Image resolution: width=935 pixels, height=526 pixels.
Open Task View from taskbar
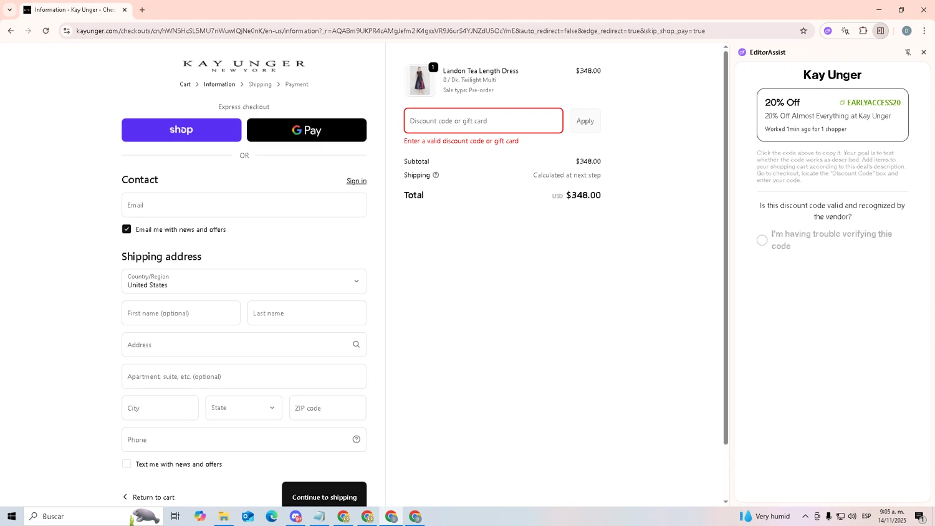[175, 516]
